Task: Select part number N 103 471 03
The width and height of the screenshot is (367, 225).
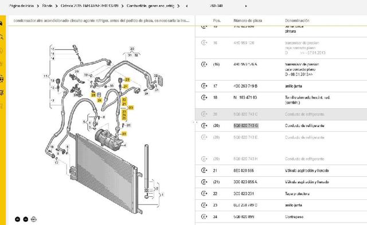Action: click(245, 97)
